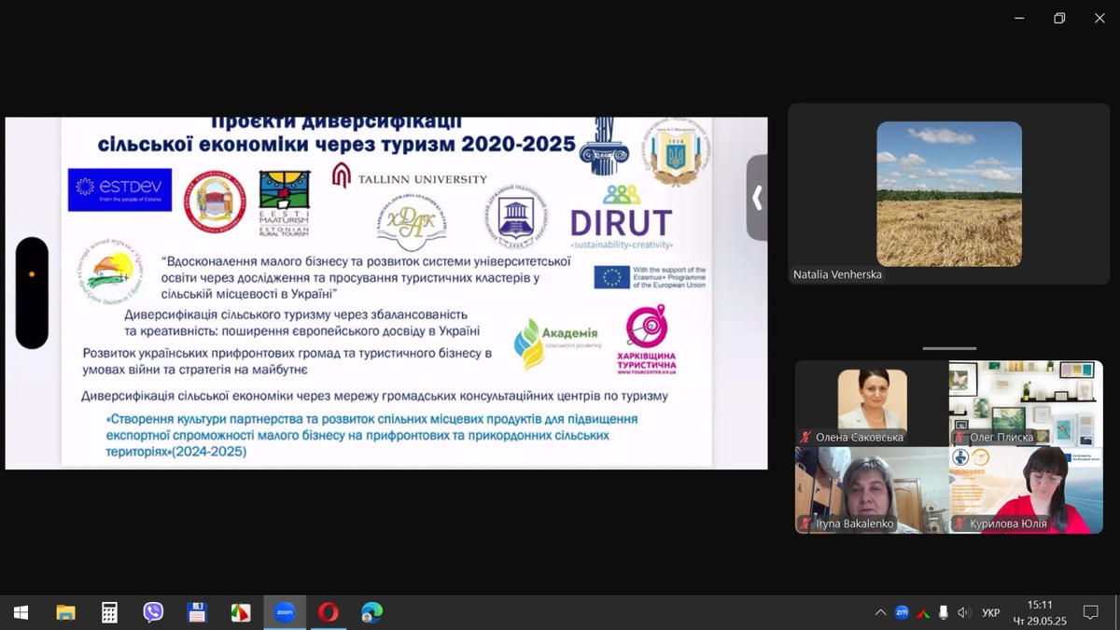Open Microsoft Edge from the taskbar
Viewport: 1120px width, 630px height.
pos(372,612)
